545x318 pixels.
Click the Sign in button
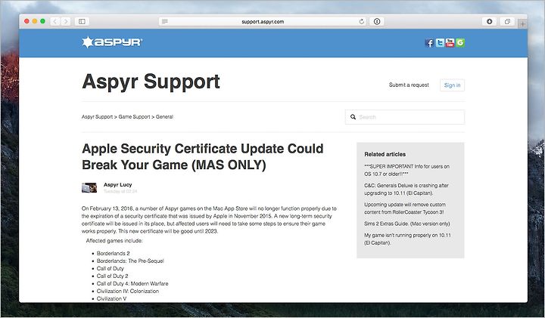pyautogui.click(x=452, y=85)
